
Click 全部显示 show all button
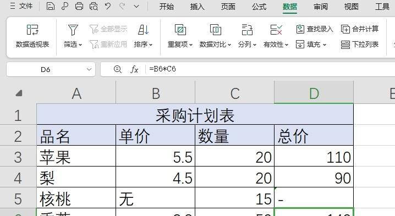tap(108, 29)
